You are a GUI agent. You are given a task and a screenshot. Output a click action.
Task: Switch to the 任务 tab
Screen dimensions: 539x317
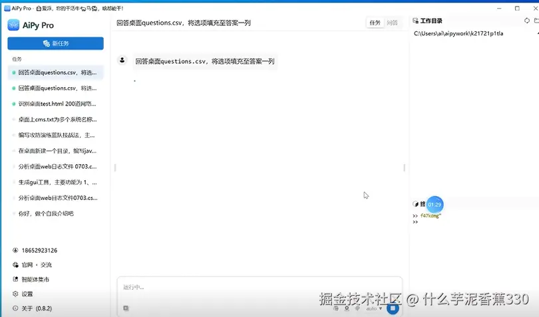[375, 23]
